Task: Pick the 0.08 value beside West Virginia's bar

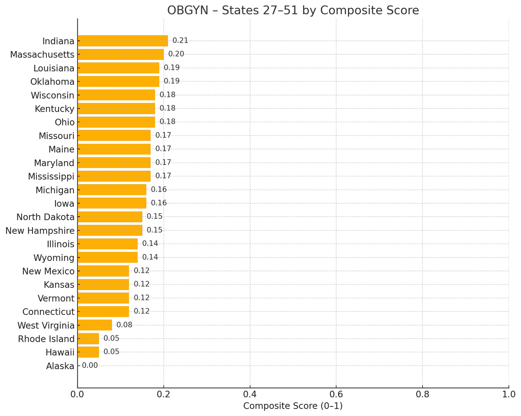Action: [124, 325]
